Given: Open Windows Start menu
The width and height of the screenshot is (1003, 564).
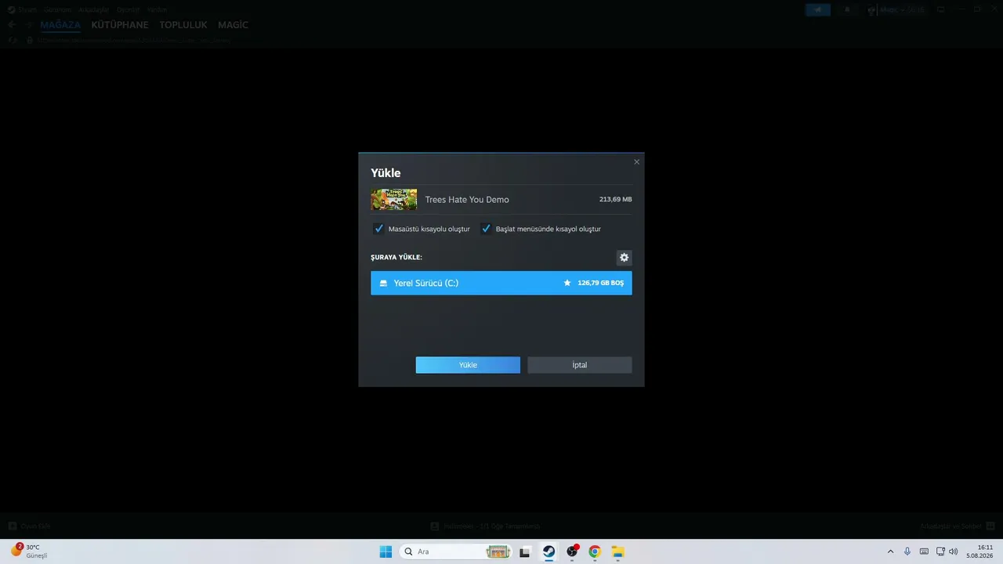Looking at the screenshot, I should coord(386,551).
